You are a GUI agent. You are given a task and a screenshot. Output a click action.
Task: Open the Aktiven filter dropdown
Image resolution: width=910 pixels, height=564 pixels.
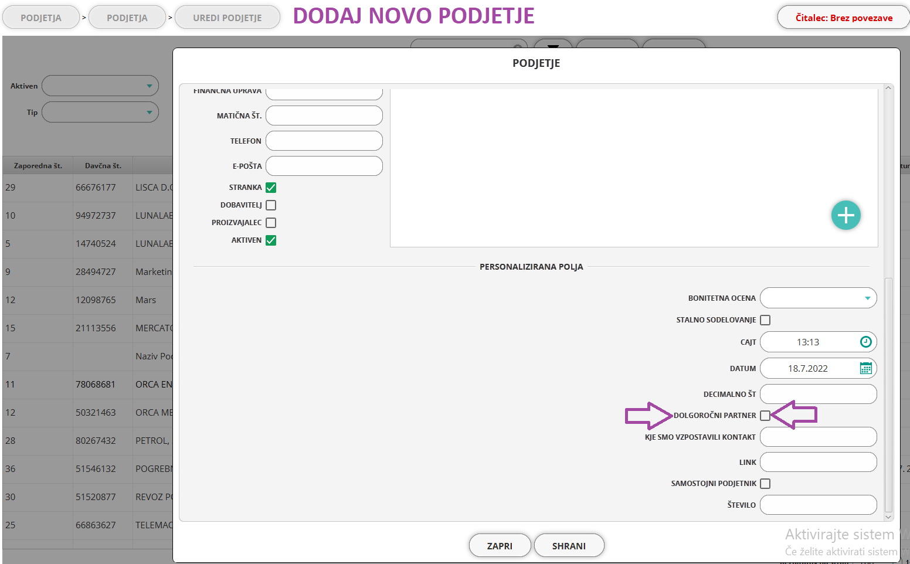tap(100, 86)
